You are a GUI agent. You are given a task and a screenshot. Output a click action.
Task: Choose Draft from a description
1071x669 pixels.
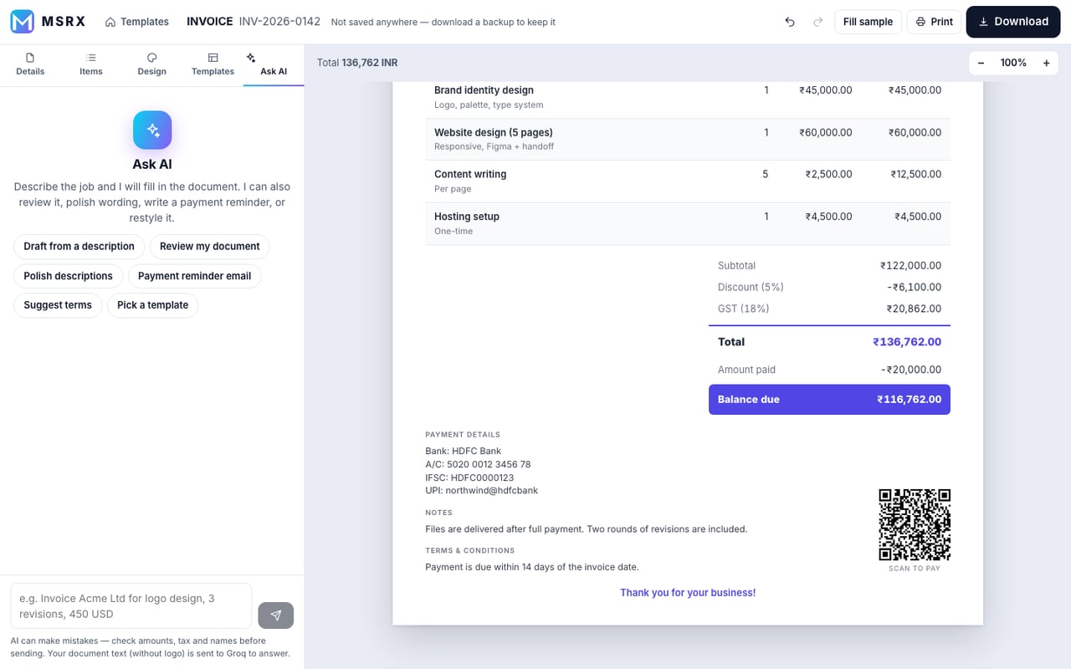pyautogui.click(x=79, y=247)
